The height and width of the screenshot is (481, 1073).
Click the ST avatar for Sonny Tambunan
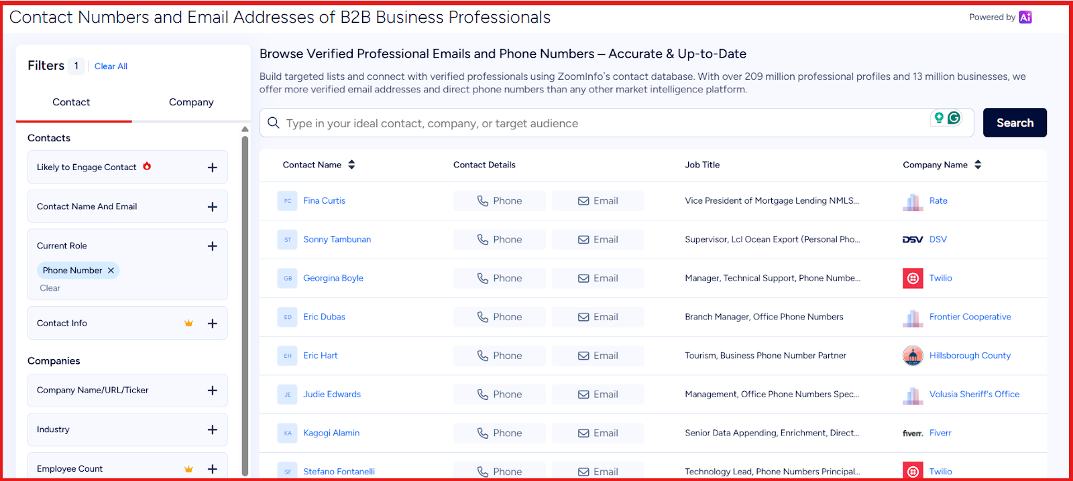288,240
